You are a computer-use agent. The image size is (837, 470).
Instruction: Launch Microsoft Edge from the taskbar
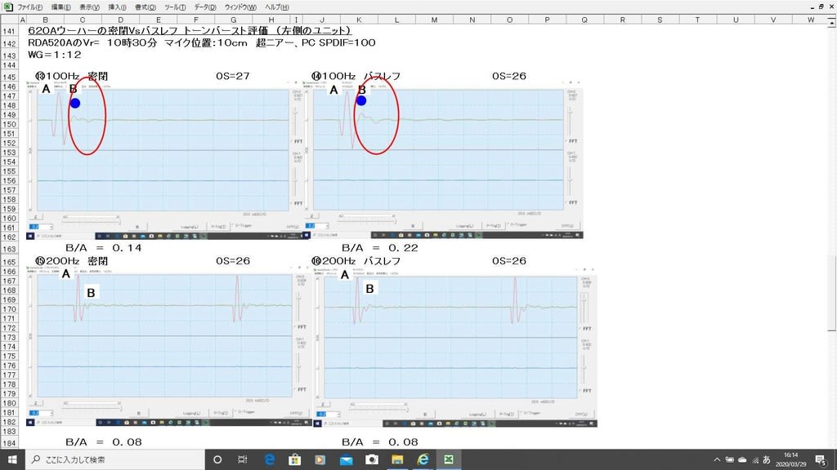pos(269,459)
